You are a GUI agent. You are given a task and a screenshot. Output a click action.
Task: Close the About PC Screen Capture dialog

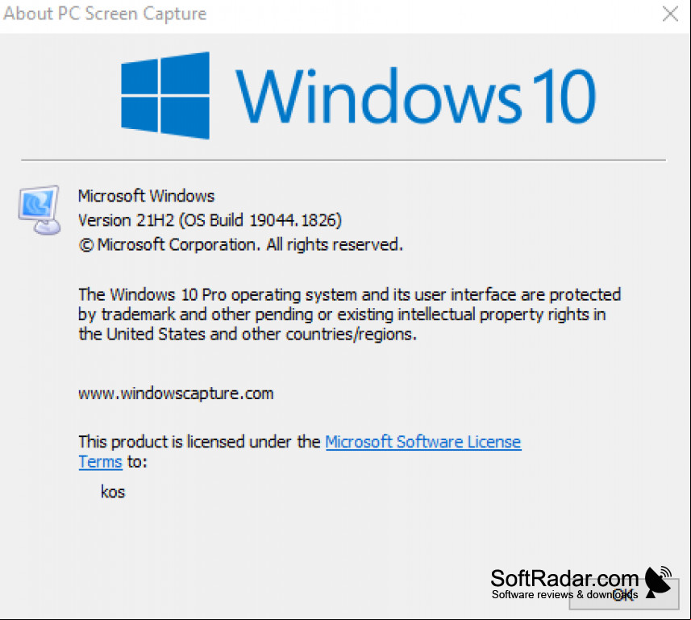coord(670,14)
